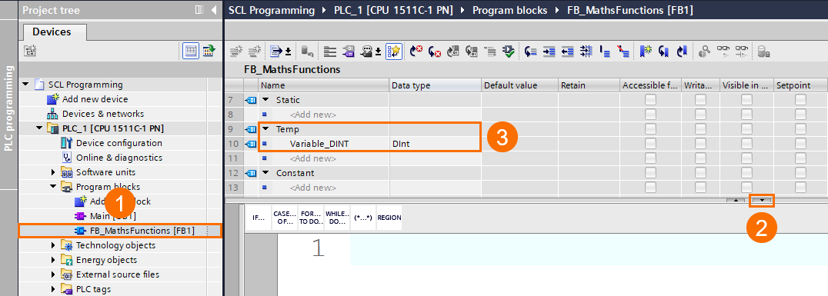The image size is (828, 296).
Task: Collapse the PLC_1 device node arrow
Action: (x=39, y=128)
